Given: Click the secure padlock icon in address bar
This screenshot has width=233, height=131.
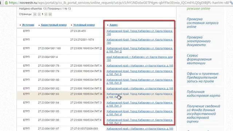Looking at the screenshot, I should pos(6,3).
